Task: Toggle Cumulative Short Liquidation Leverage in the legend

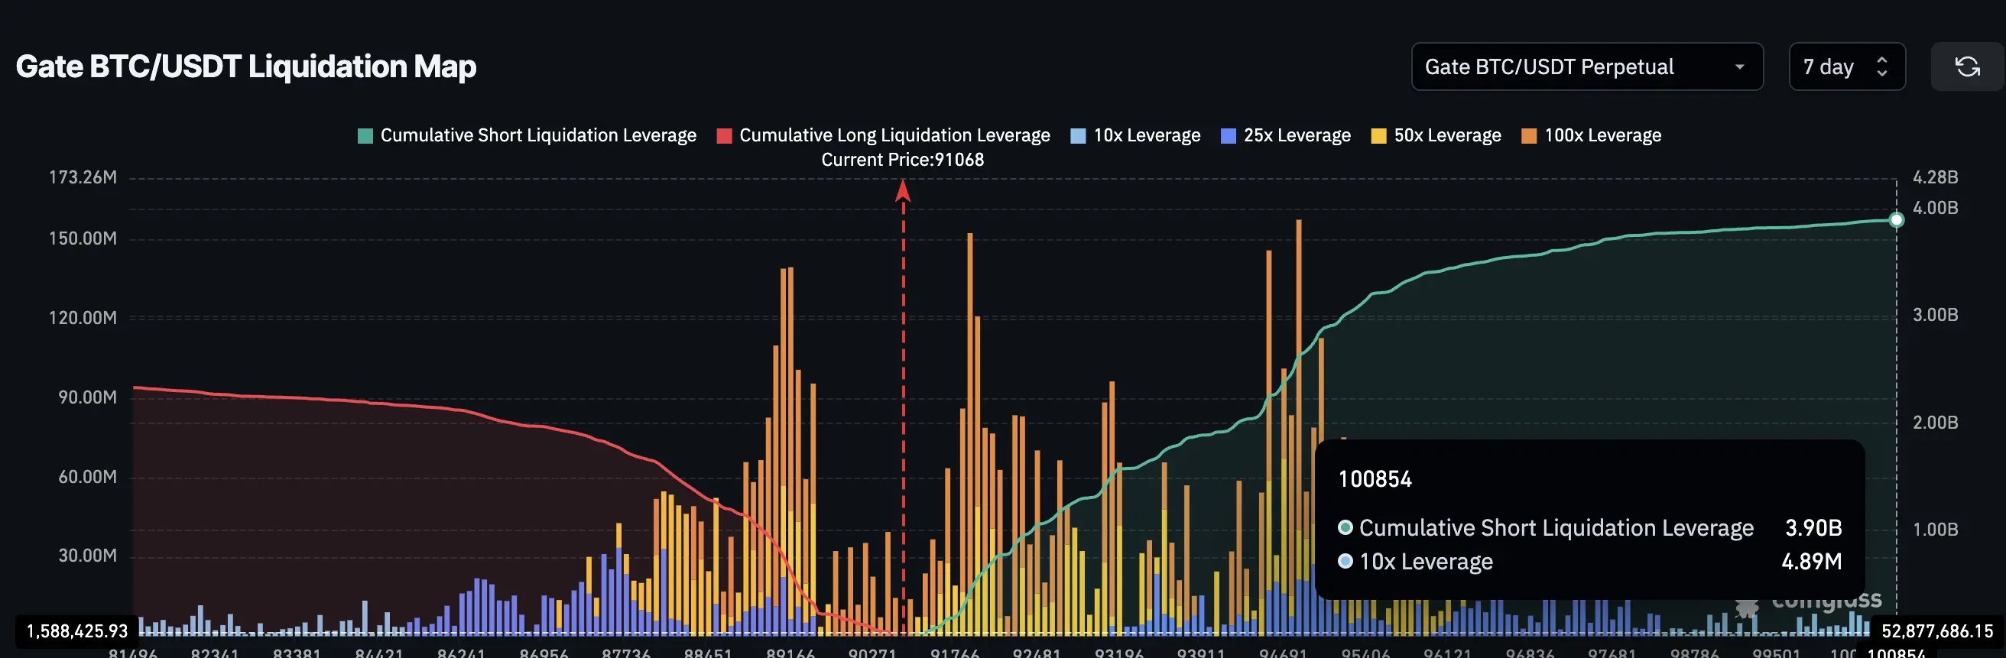Action: tap(527, 135)
